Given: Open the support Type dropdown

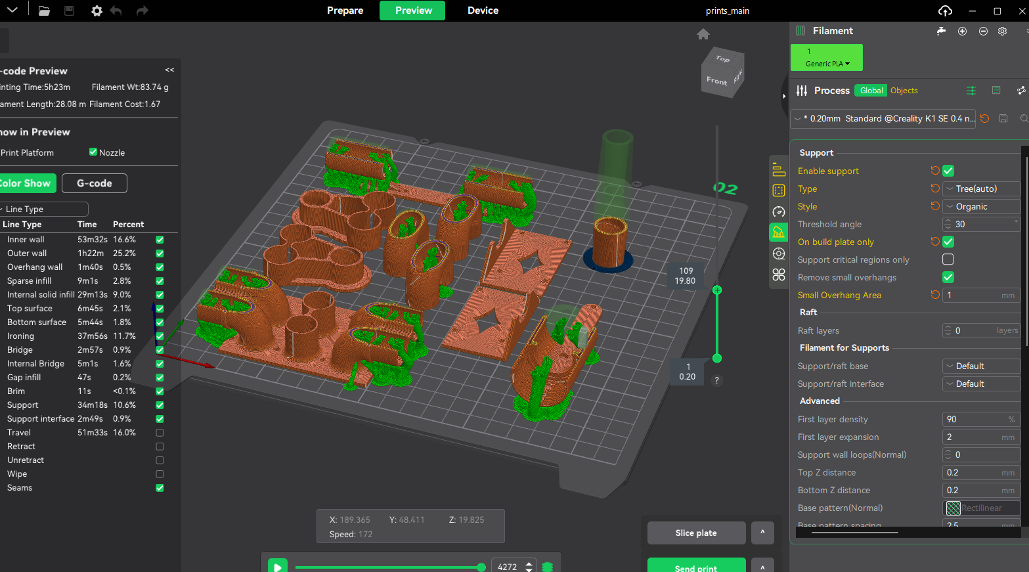Looking at the screenshot, I should tap(981, 188).
